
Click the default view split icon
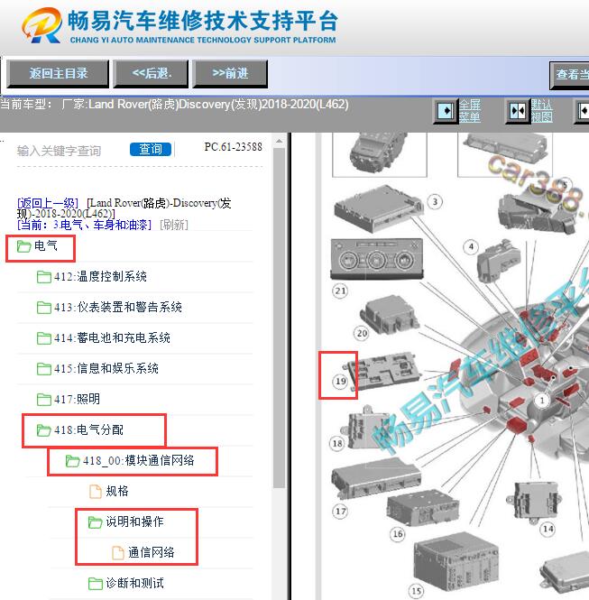(518, 111)
